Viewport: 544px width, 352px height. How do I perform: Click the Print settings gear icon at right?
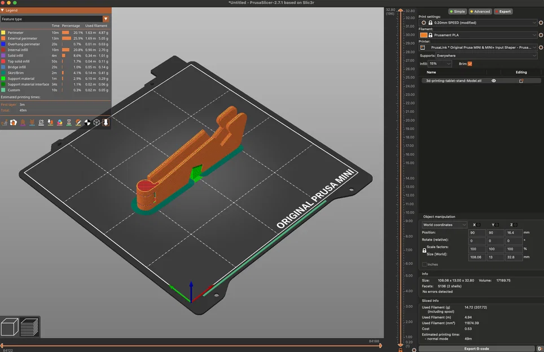pos(541,23)
